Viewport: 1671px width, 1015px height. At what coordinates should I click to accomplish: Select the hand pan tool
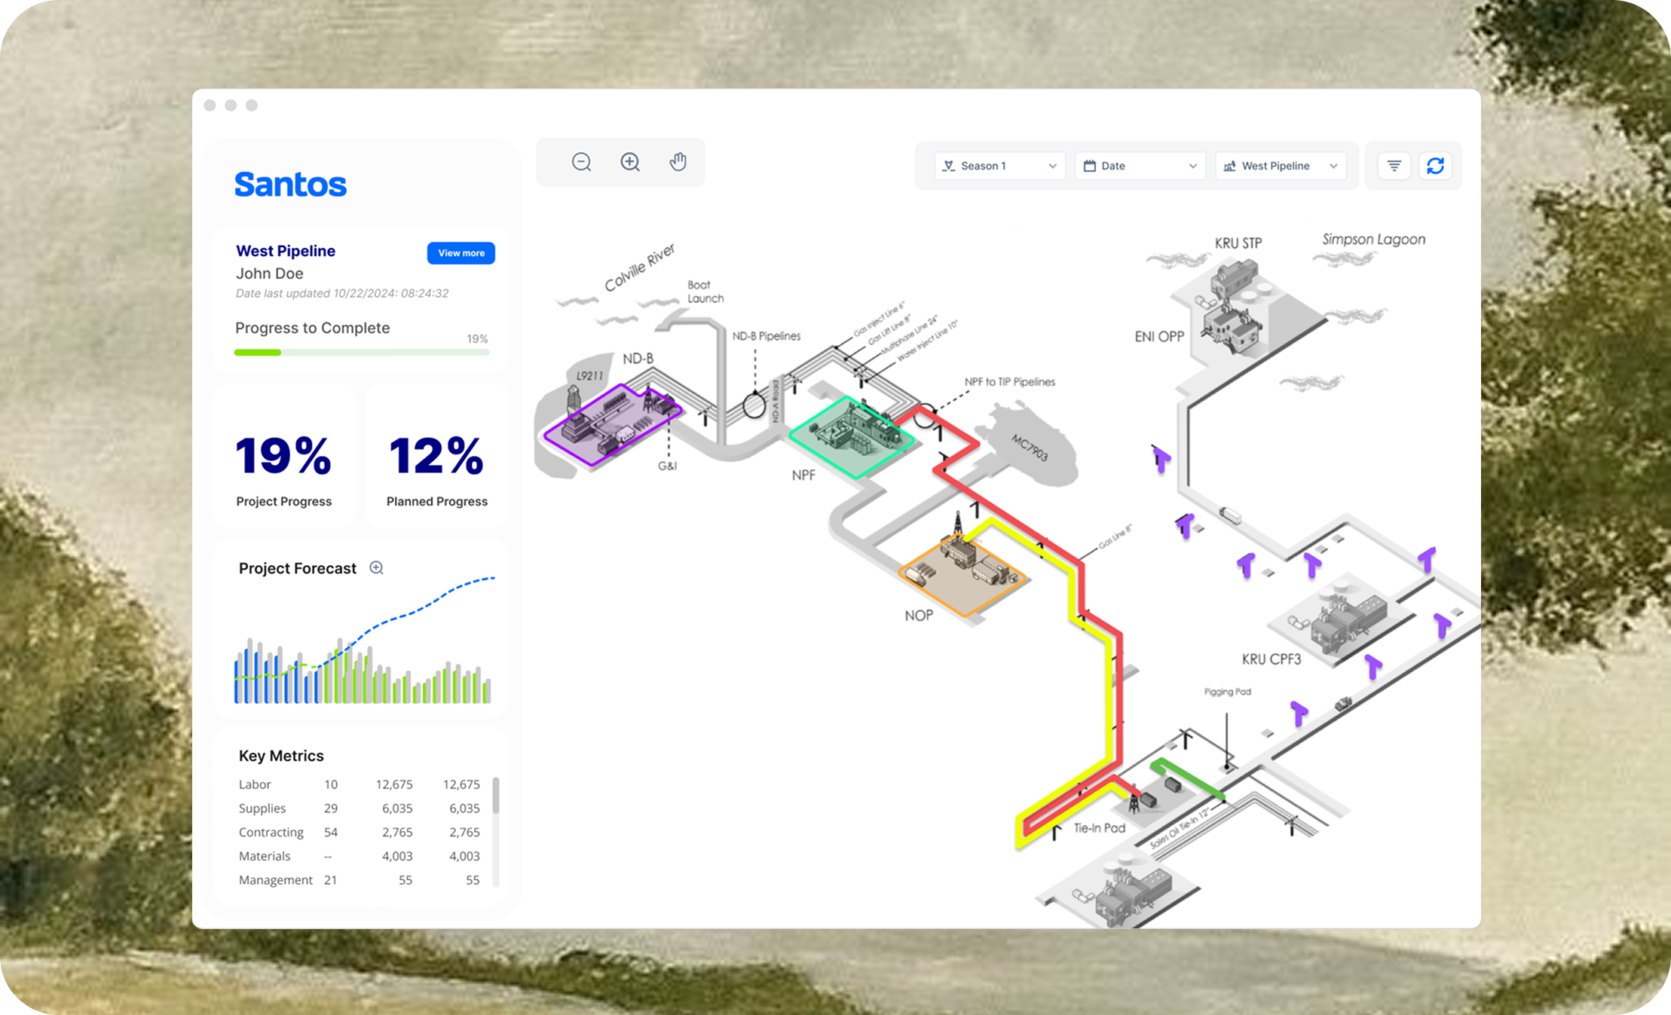[x=678, y=162]
